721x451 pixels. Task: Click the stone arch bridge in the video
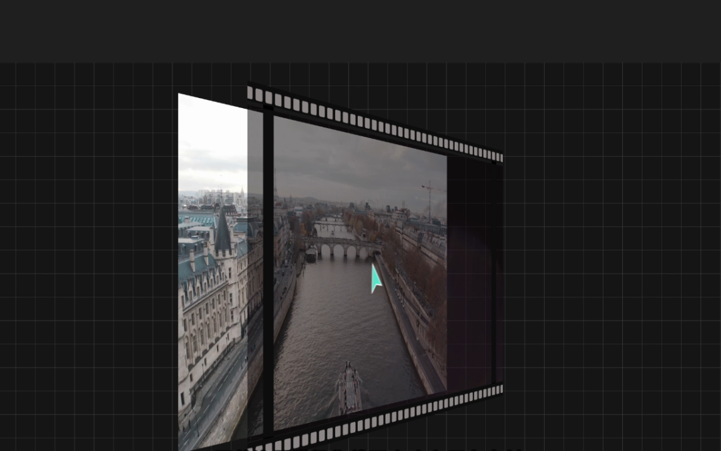[x=342, y=248]
